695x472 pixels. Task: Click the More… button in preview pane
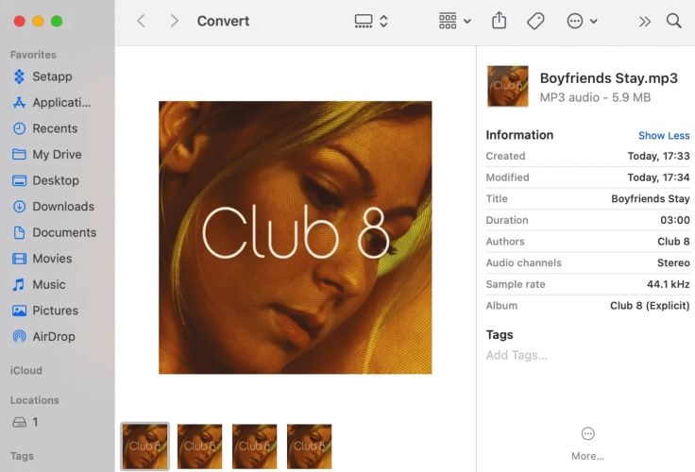coord(587,444)
